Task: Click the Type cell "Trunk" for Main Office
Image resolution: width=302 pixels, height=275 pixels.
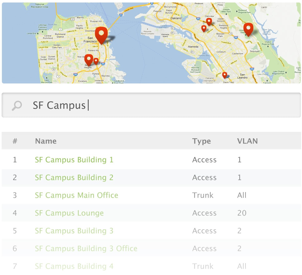Action: click(203, 195)
